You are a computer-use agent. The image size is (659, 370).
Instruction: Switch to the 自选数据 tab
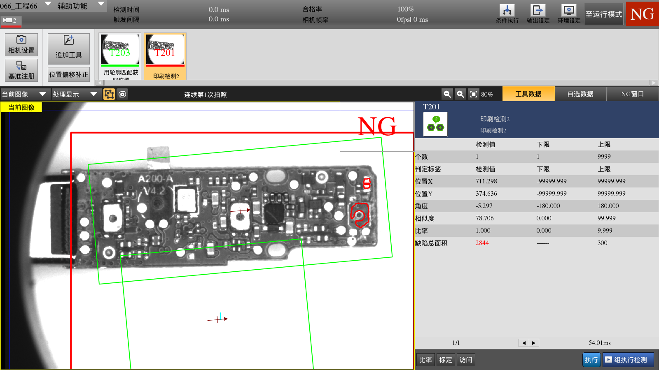pos(580,94)
